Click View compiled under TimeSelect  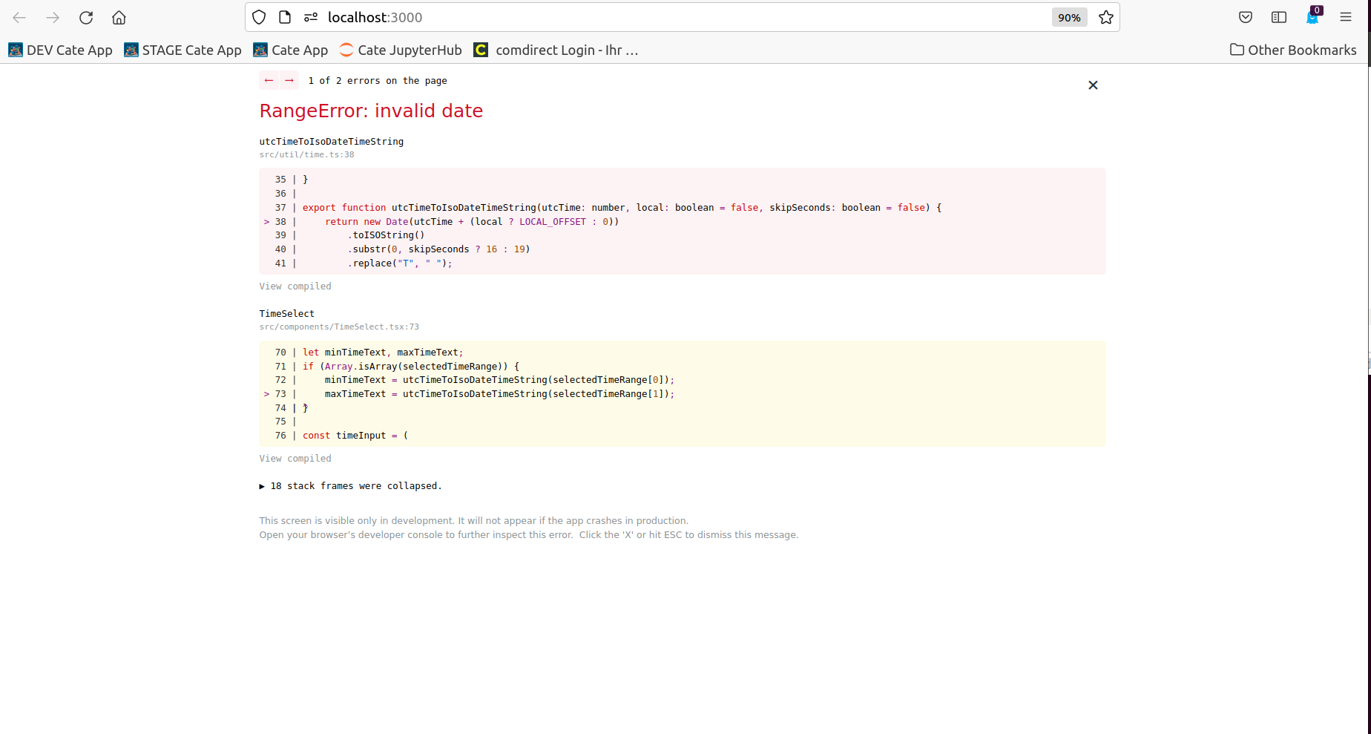tap(295, 458)
